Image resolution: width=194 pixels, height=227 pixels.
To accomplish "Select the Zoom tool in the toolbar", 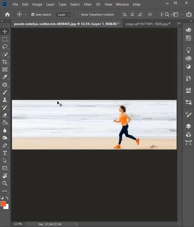I will point(5,183).
